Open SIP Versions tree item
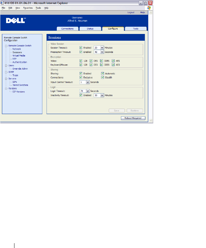Image resolution: width=206 pixels, height=248 pixels. click(19, 92)
